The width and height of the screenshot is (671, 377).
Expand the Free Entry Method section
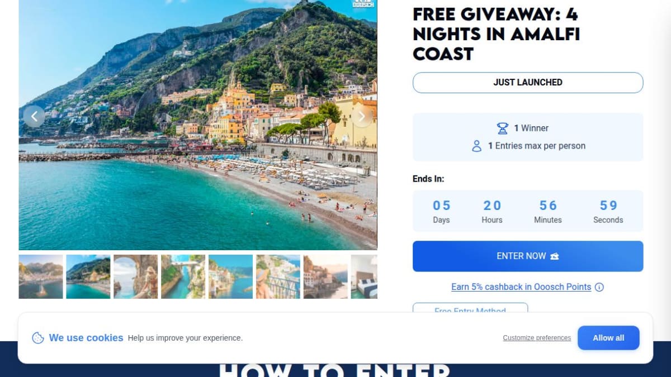click(x=470, y=308)
